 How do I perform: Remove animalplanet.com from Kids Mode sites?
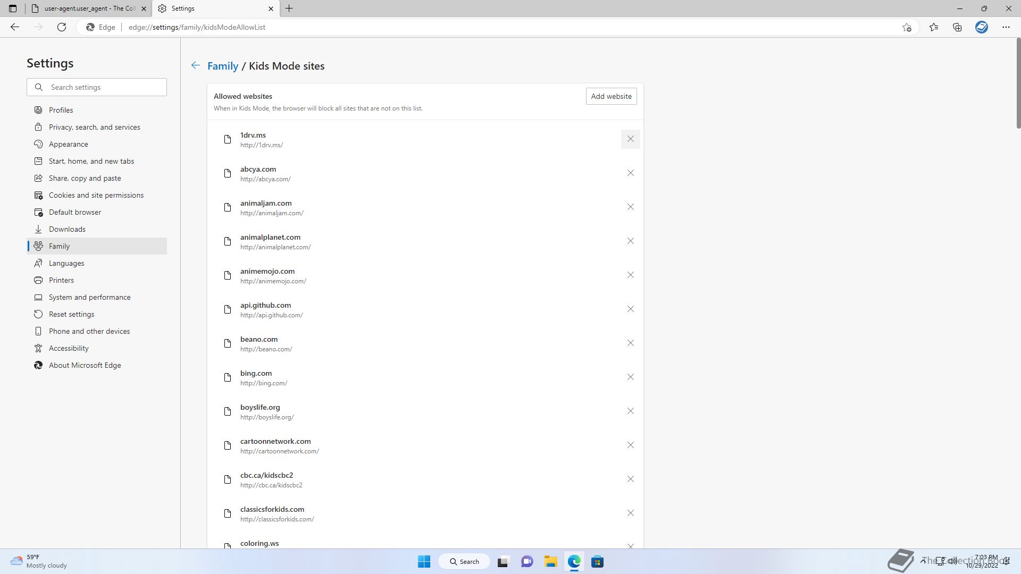tap(630, 241)
